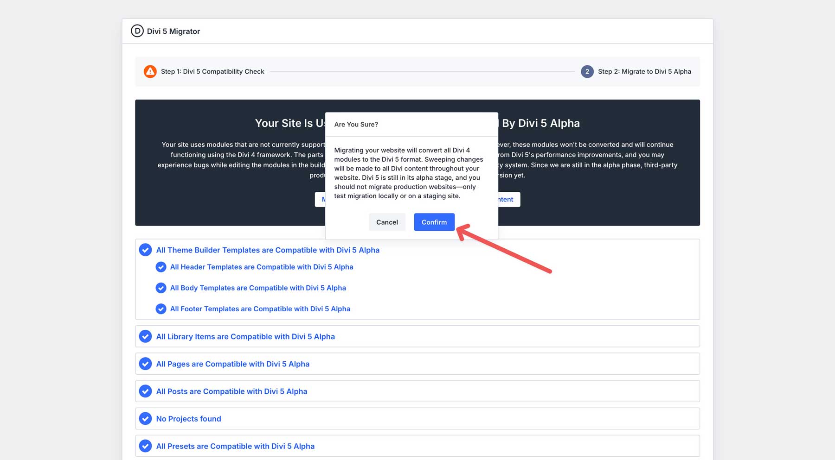Click the numbered circle badge for Step 2
The height and width of the screenshot is (460, 835).
point(587,71)
